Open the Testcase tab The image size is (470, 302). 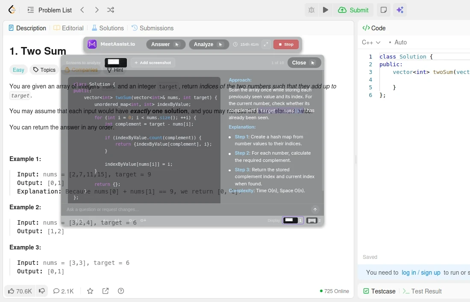pos(379,291)
